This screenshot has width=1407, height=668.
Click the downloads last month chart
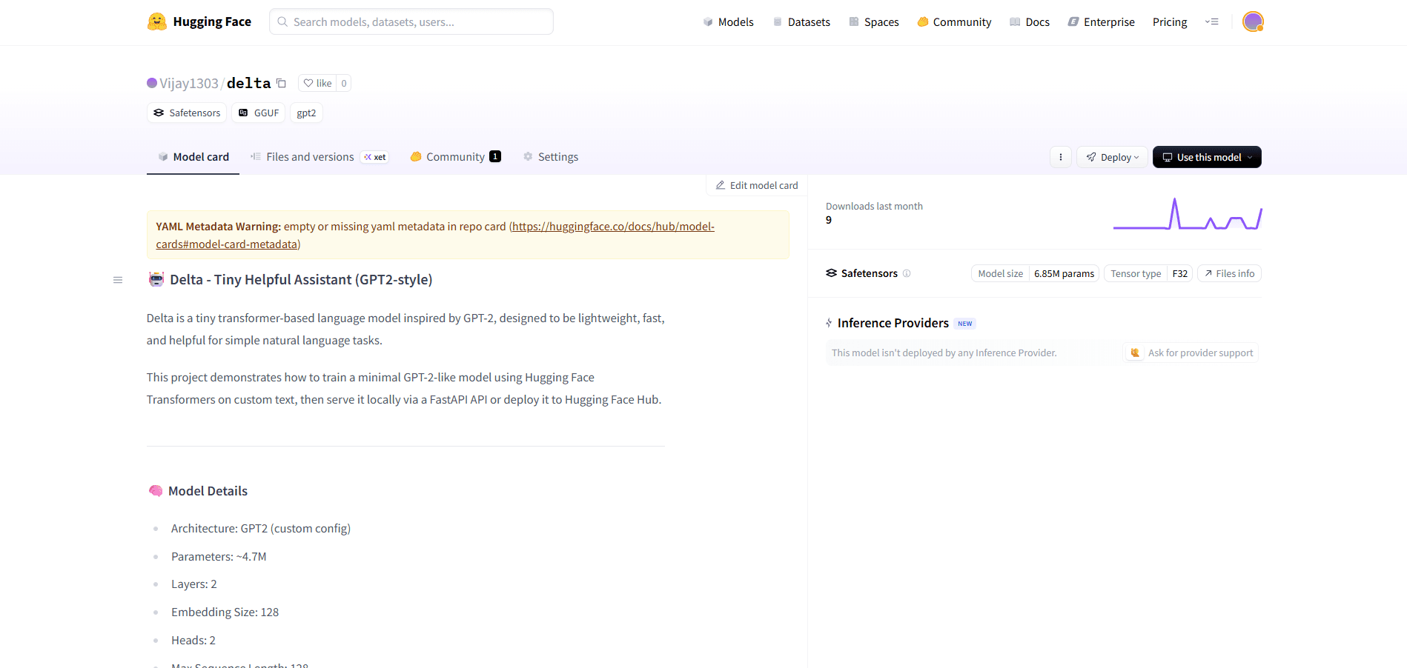[x=1187, y=215]
